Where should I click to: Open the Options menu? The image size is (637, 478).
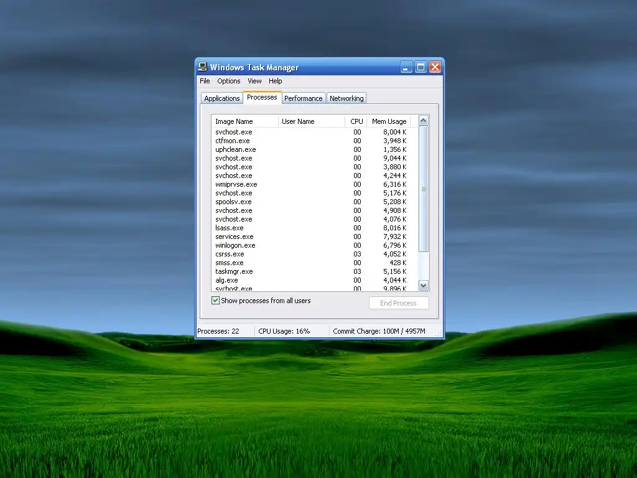point(229,81)
